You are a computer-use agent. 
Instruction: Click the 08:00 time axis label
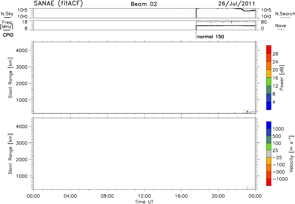pyautogui.click(x=107, y=196)
